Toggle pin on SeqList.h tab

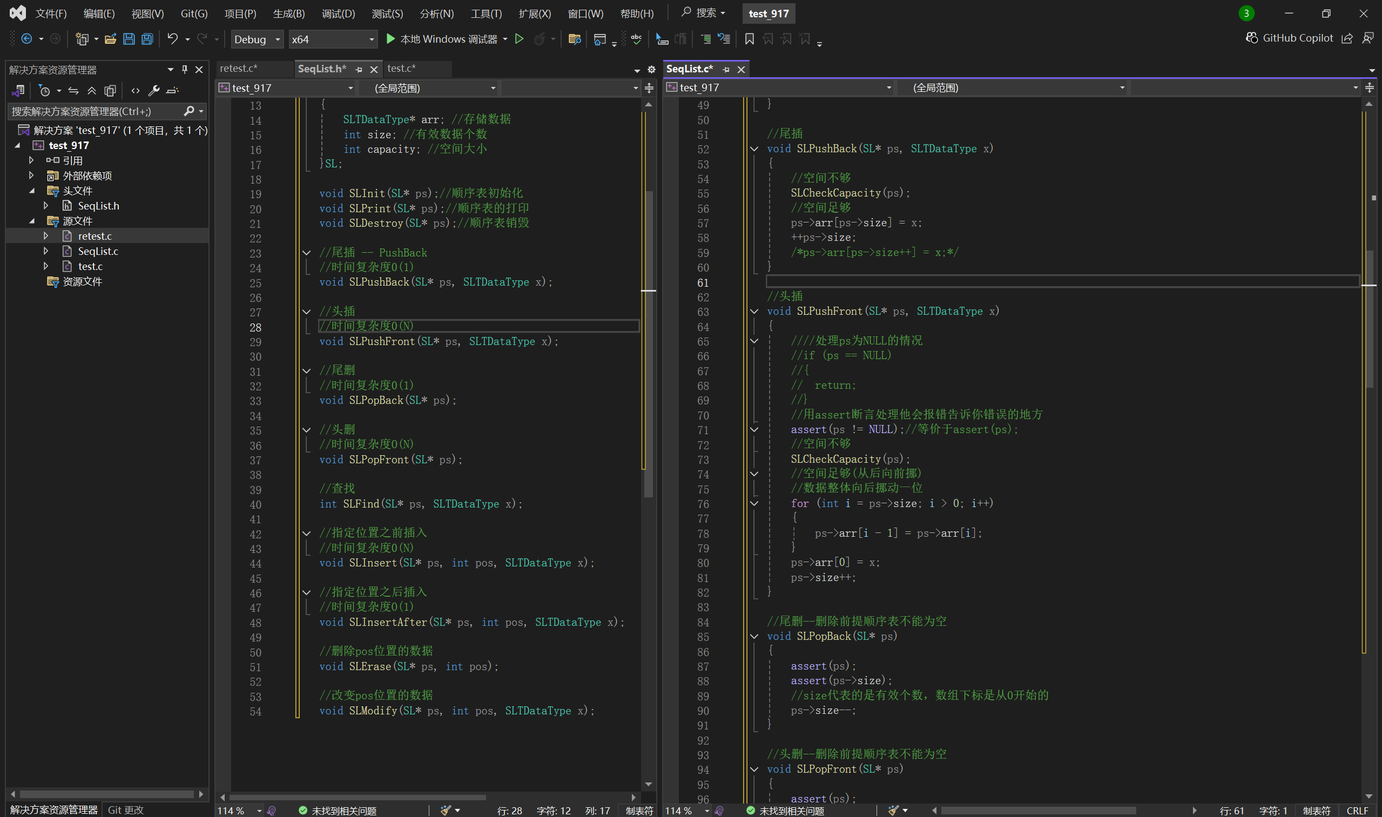(x=359, y=69)
